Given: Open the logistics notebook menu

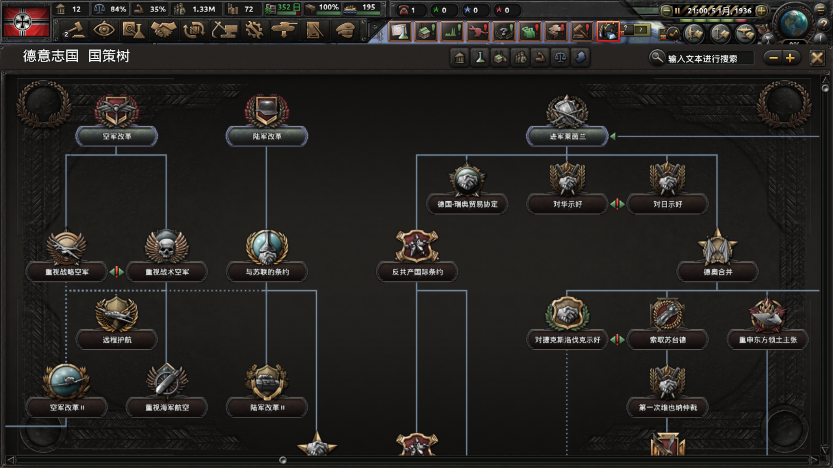Looking at the screenshot, I should coord(314,30).
